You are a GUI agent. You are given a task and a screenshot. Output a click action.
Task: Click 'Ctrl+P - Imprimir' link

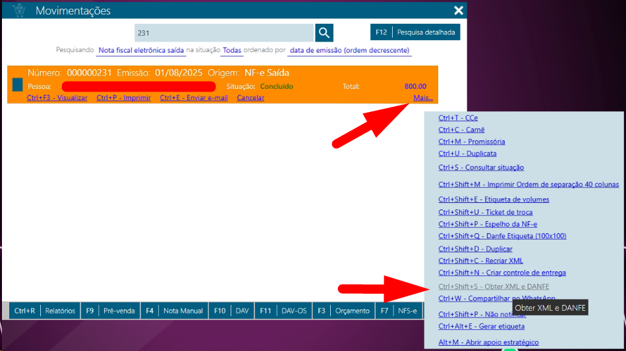(x=123, y=98)
